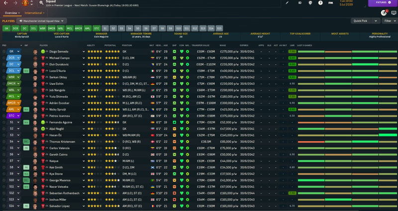Switch to the Overview tab
Viewport: 398px width, 211px height.
point(12,12)
